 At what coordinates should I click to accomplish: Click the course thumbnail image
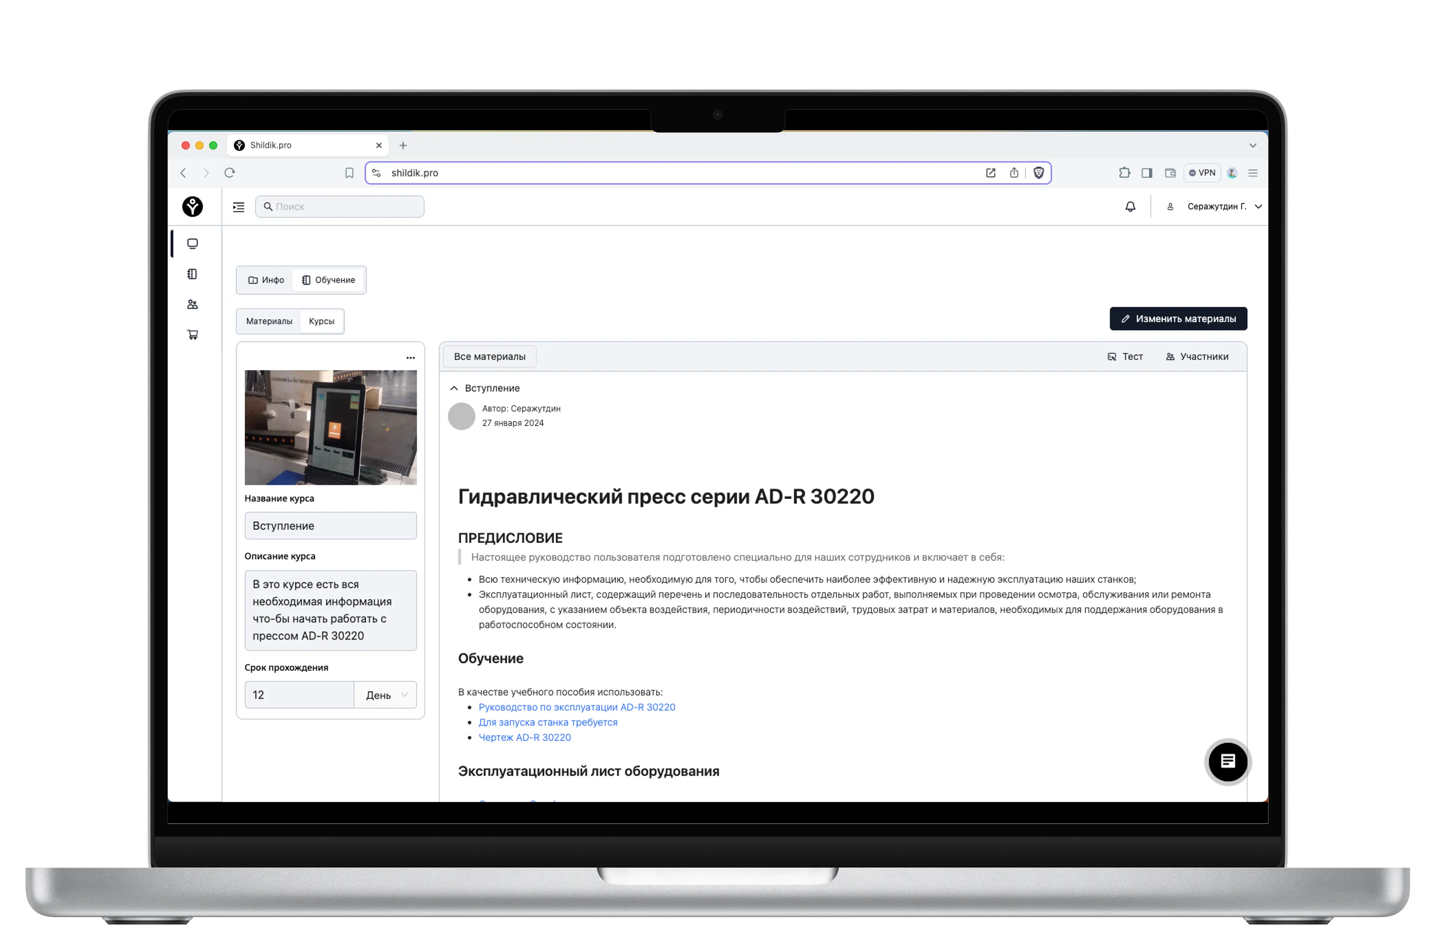point(331,427)
